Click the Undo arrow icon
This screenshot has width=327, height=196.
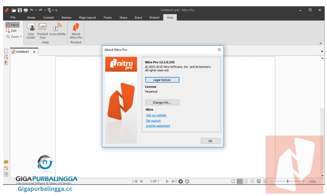tap(32, 10)
